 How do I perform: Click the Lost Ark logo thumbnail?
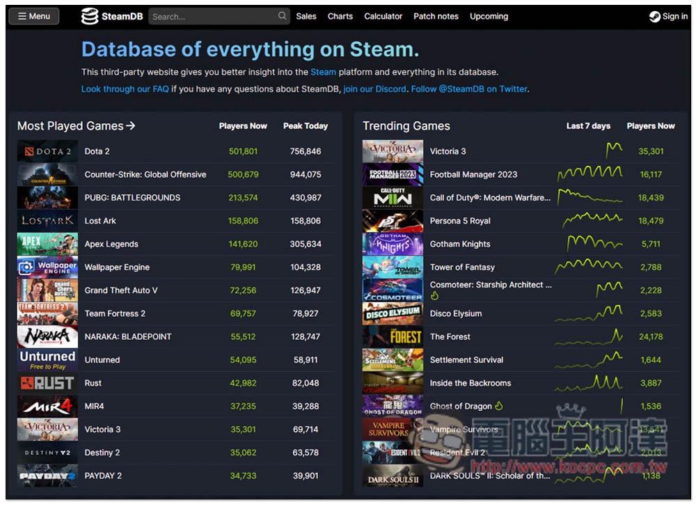tap(47, 221)
